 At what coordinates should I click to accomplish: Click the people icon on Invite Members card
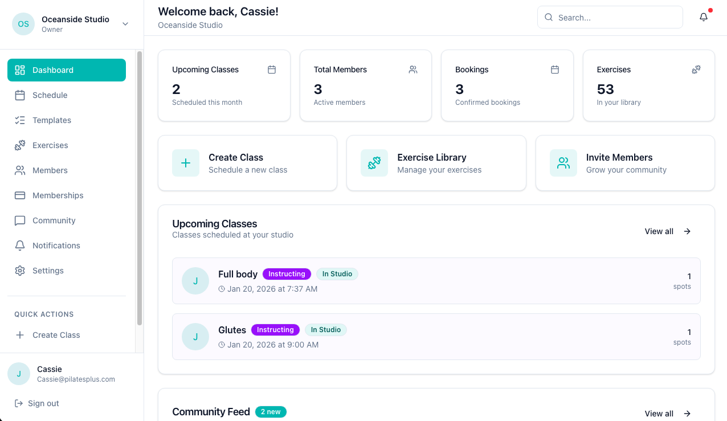tap(563, 163)
